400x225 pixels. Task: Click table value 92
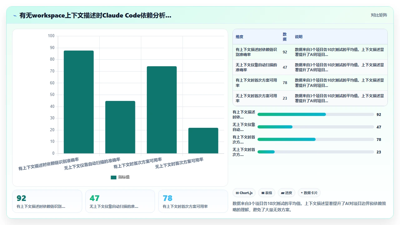pyautogui.click(x=285, y=52)
